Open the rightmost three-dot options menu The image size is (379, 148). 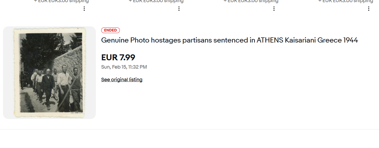click(x=369, y=9)
